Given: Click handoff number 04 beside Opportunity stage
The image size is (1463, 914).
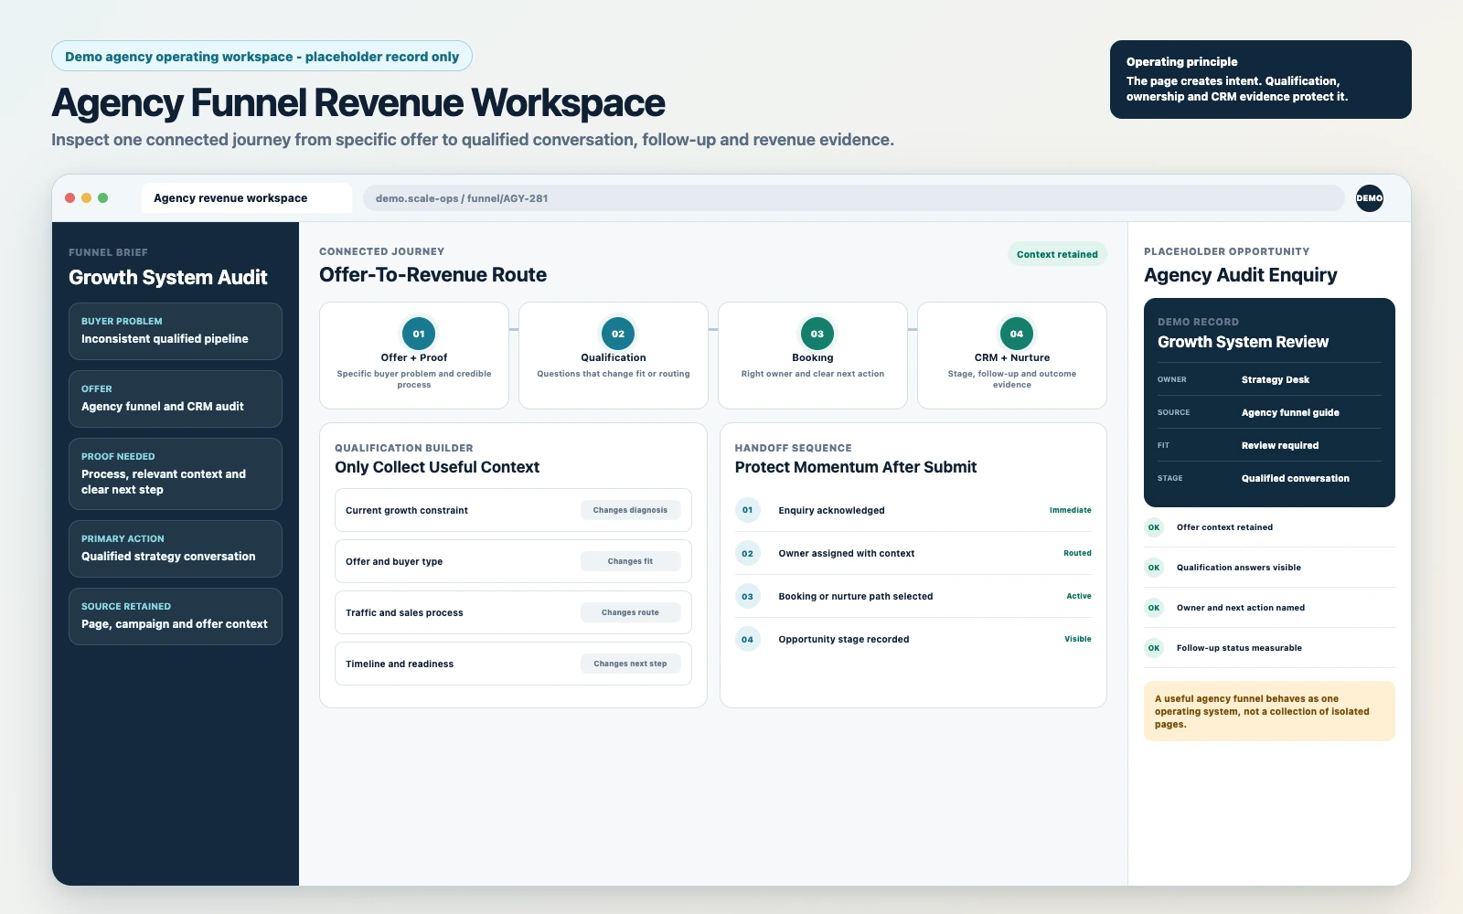Looking at the screenshot, I should pos(748,639).
